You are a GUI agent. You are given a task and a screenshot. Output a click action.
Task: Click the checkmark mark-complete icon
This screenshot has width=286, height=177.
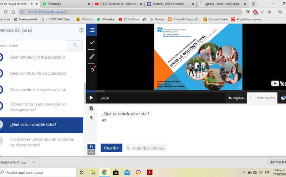click(x=92, y=43)
